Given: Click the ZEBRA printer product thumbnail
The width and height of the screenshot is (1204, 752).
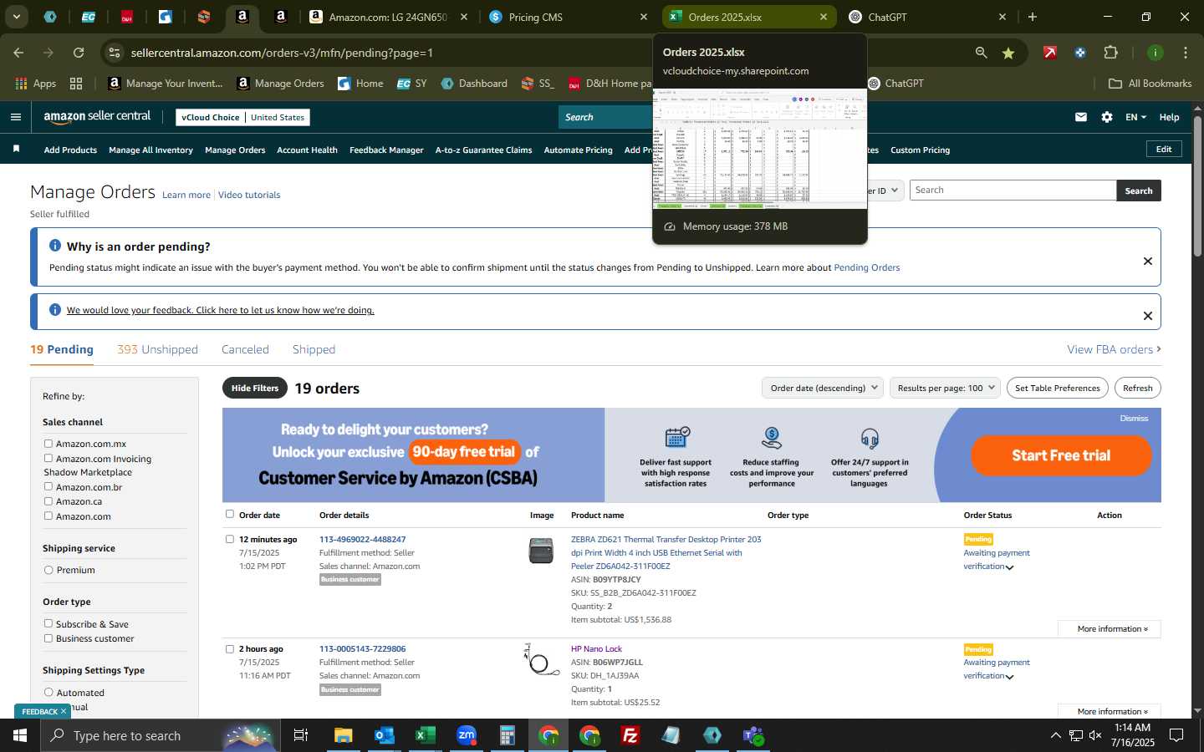Looking at the screenshot, I should click(x=541, y=551).
